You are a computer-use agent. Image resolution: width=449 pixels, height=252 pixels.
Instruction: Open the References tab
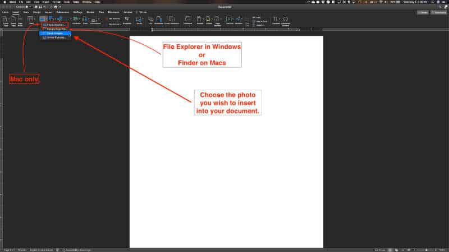(62, 12)
